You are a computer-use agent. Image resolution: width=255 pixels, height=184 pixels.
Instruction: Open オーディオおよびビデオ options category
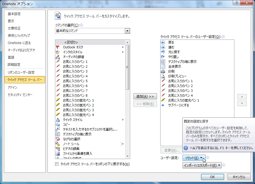(x=21, y=50)
